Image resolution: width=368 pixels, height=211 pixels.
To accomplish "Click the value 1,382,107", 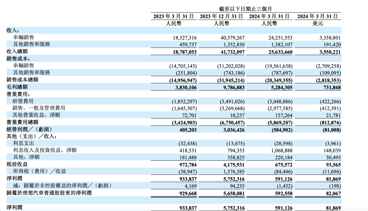I will tap(282, 45).
